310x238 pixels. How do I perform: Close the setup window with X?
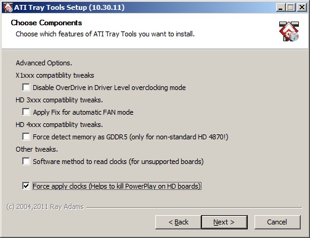pyautogui.click(x=302, y=7)
